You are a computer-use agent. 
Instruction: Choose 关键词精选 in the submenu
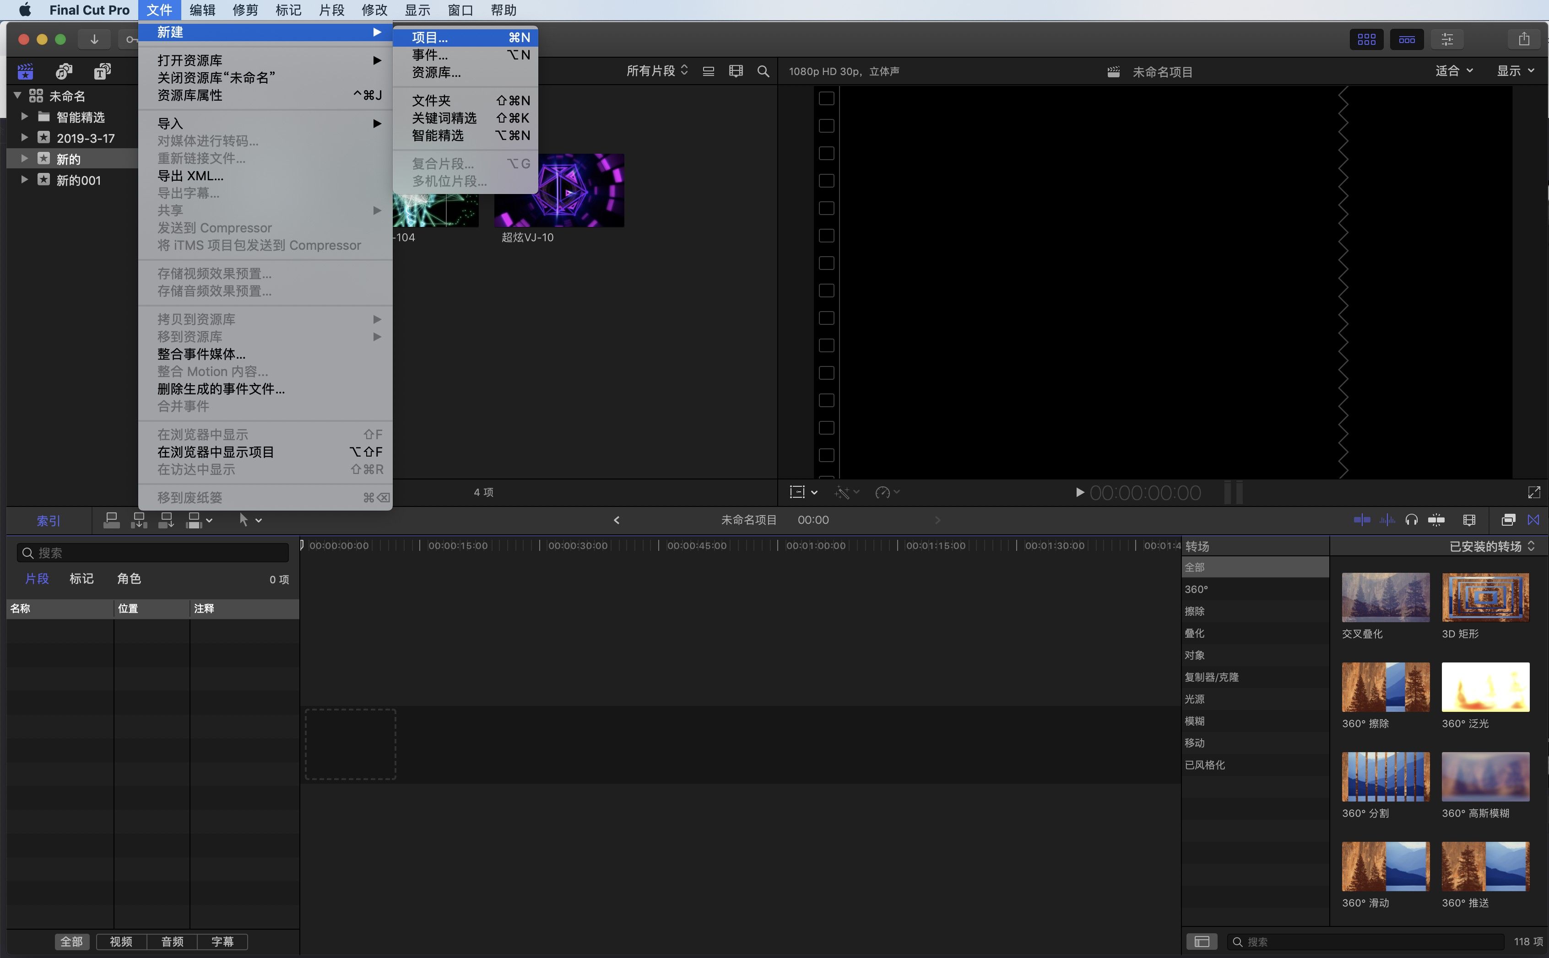(465, 118)
